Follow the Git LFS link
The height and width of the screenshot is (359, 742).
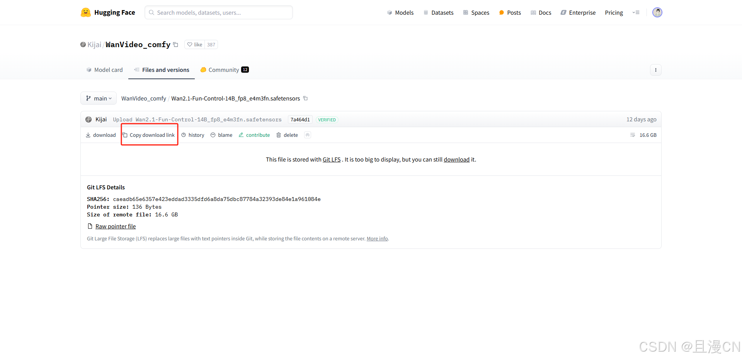pyautogui.click(x=332, y=160)
